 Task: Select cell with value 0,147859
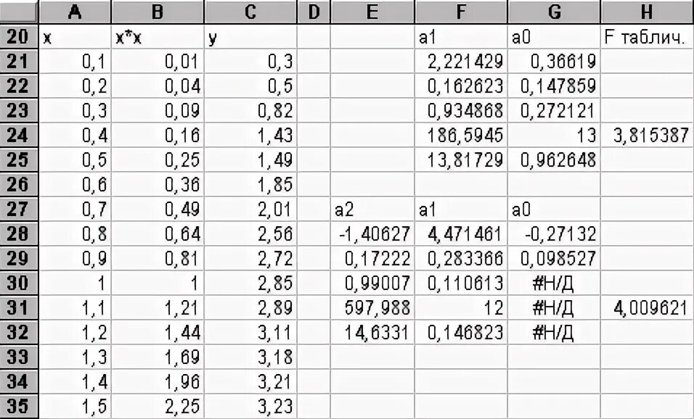pyautogui.click(x=554, y=86)
